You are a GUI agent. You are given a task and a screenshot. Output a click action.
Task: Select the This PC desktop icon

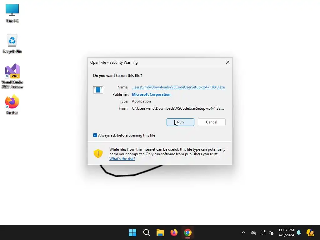click(12, 13)
